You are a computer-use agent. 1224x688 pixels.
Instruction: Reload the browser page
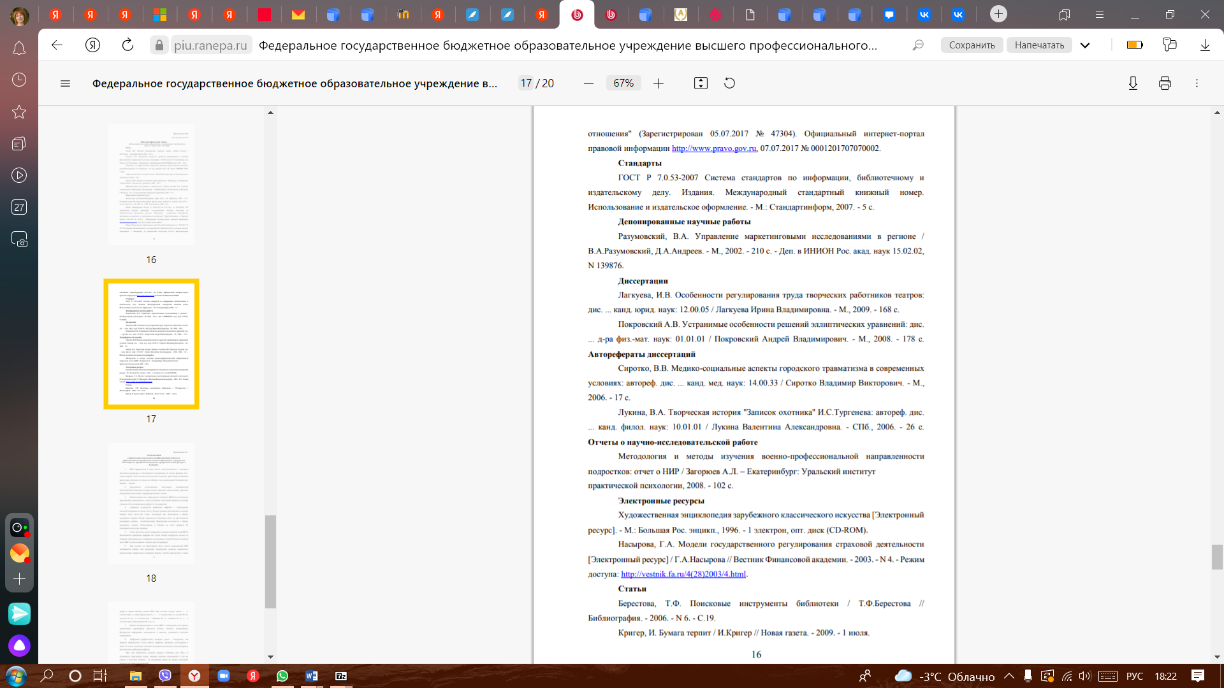[x=127, y=45]
